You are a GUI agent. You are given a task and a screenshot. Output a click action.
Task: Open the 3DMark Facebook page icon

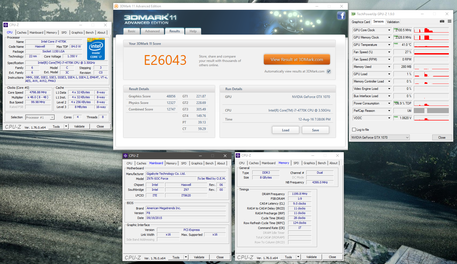[x=341, y=15]
